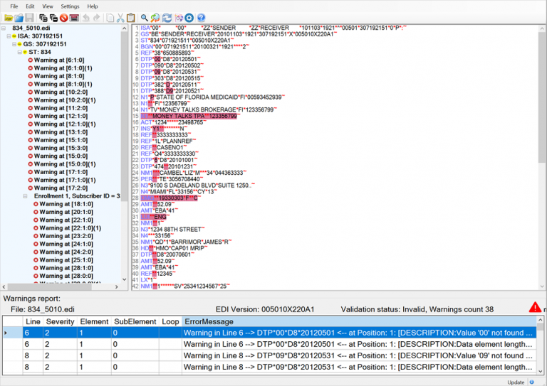Select tree item Warning at [10:2:0]
The width and height of the screenshot is (547, 386).
(61, 92)
